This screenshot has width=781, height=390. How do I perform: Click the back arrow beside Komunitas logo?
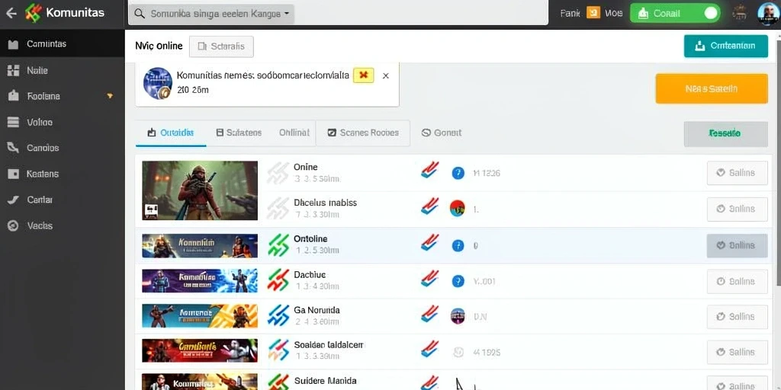pos(11,14)
